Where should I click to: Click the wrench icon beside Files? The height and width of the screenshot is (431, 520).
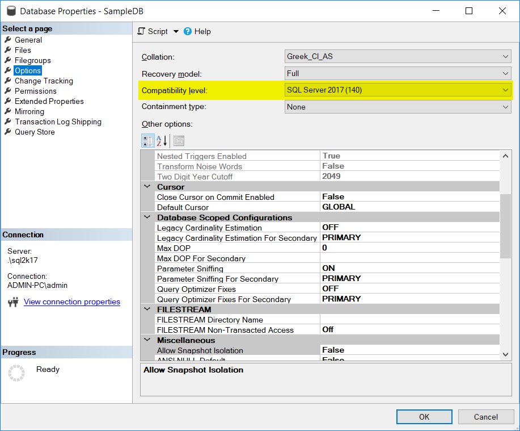pyautogui.click(x=8, y=50)
